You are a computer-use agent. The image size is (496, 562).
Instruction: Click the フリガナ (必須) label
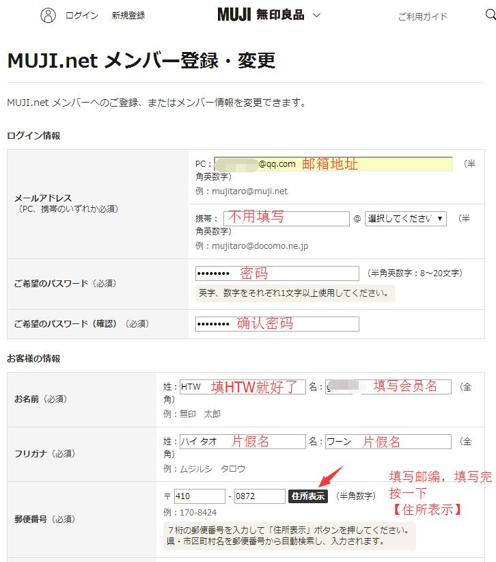tap(45, 454)
